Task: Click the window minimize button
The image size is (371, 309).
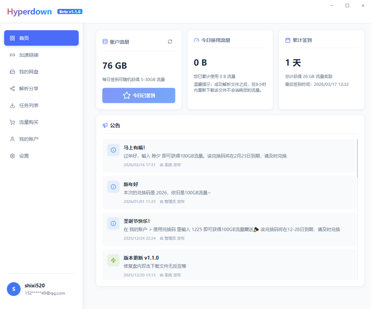Action: coord(331,5)
